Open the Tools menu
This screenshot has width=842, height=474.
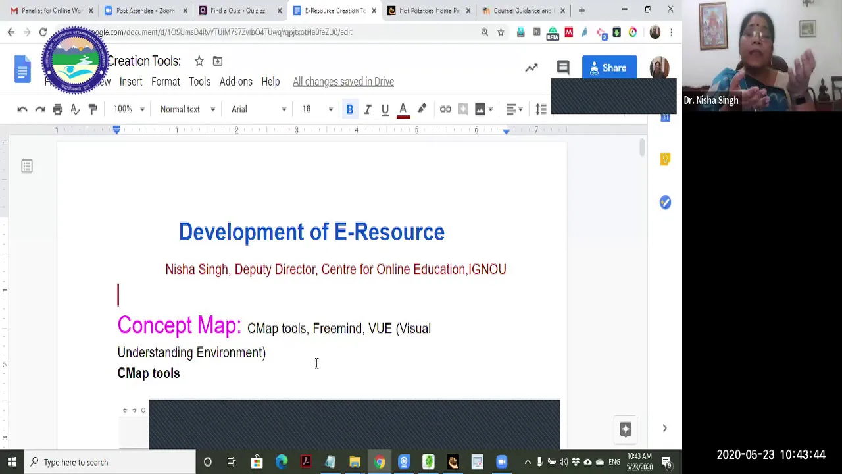pos(199,82)
